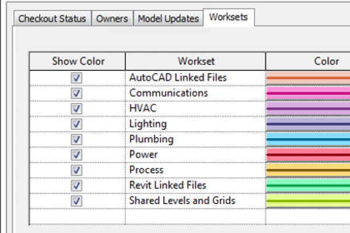This screenshot has height=233, width=350.
Task: Click the Workset column header
Action: 196,61
